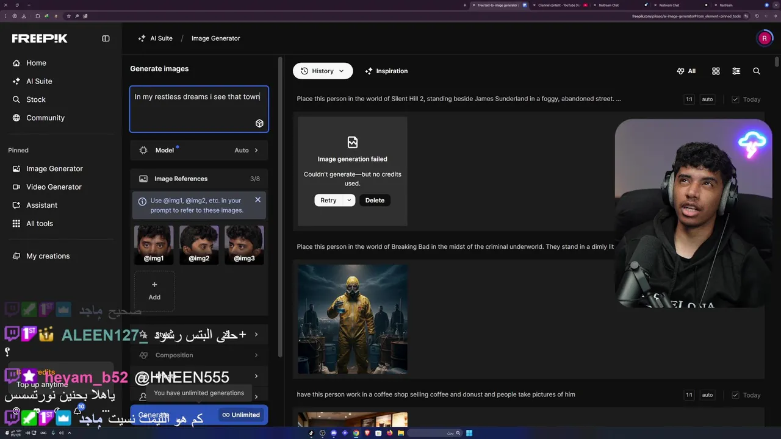Open Chrome from the taskbar

tap(356, 433)
